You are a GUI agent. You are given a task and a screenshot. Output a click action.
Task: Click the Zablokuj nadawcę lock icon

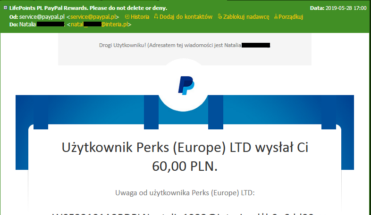coord(219,16)
